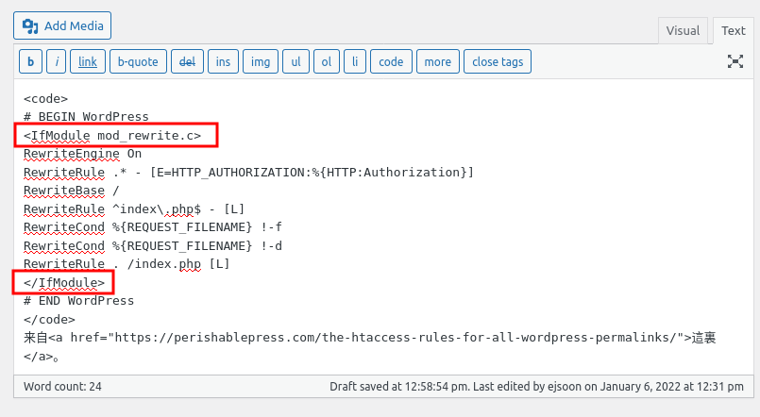Insert blockquote using b-quote button

[x=137, y=62]
